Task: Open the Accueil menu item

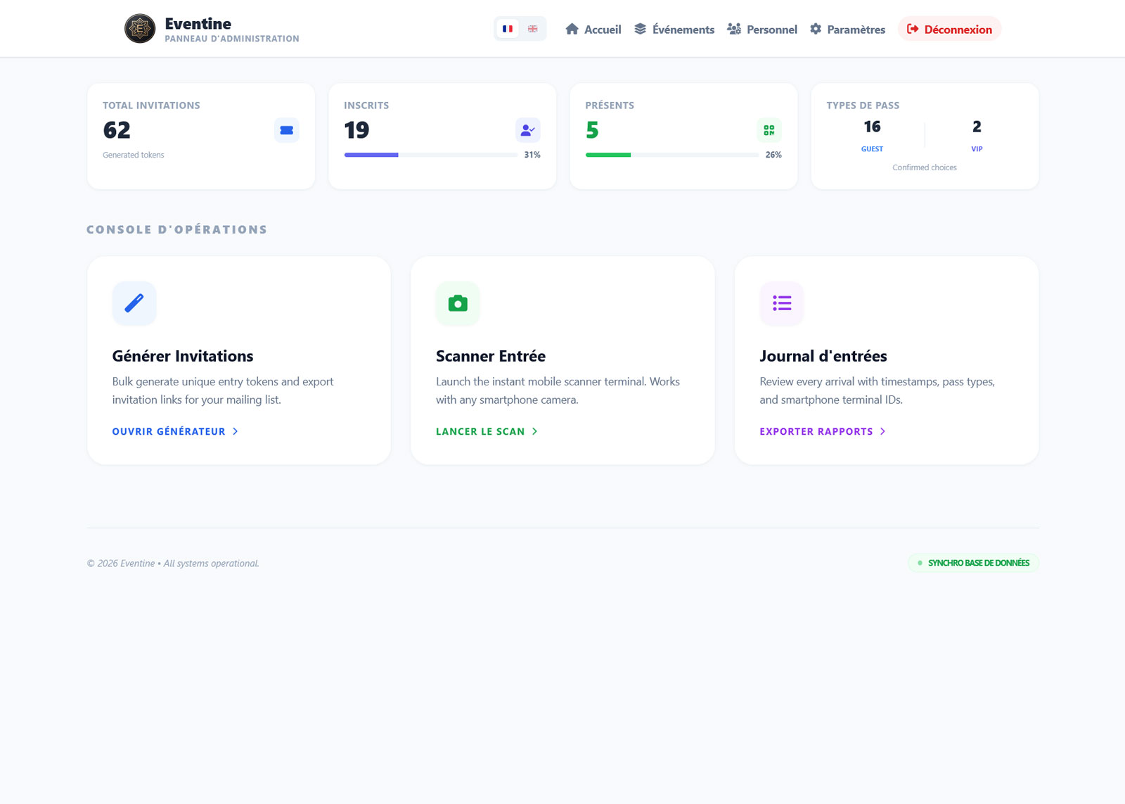Action: [593, 29]
